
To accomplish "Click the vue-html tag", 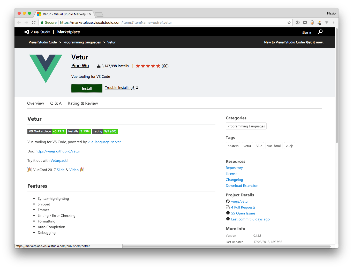I will pyautogui.click(x=274, y=146).
